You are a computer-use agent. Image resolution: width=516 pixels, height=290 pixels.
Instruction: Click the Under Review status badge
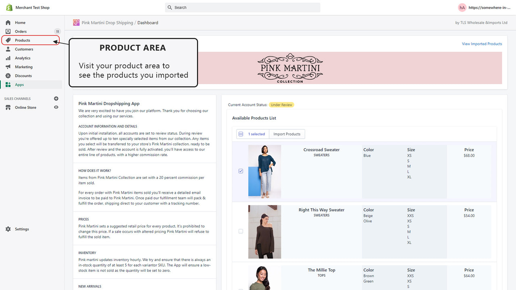coord(281,104)
